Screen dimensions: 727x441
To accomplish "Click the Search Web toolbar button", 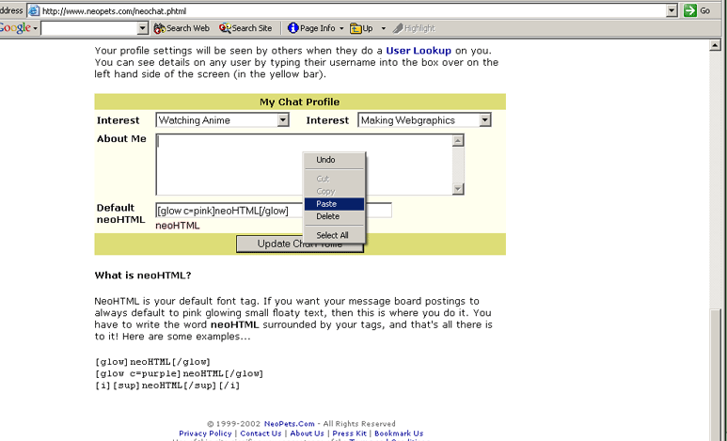I will pos(182,28).
